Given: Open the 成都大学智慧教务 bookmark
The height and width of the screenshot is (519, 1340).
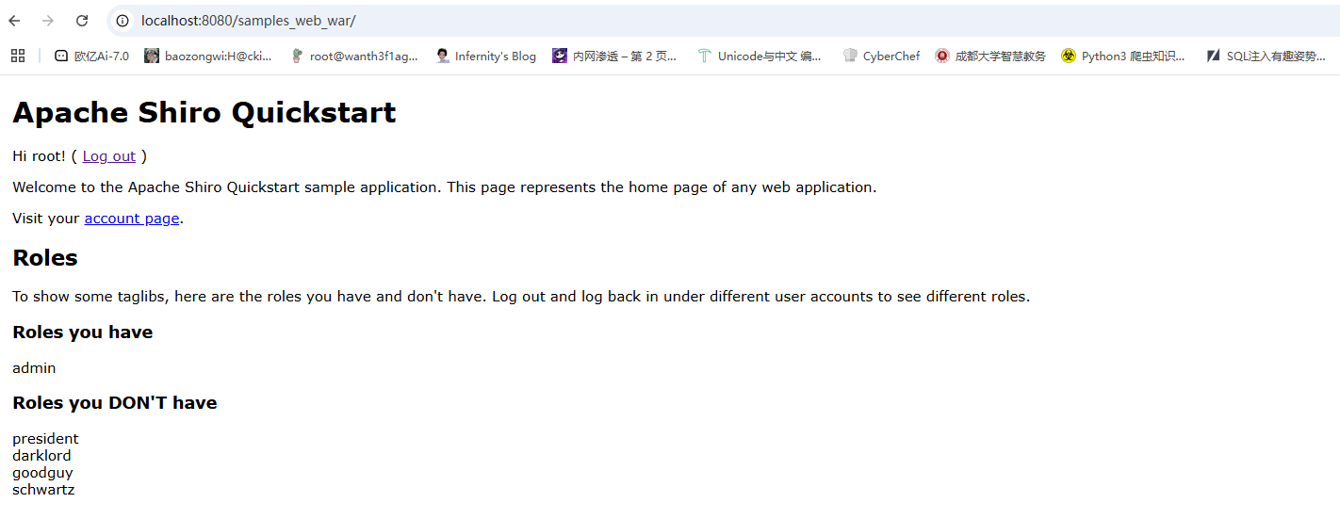Looking at the screenshot, I should click(x=990, y=56).
